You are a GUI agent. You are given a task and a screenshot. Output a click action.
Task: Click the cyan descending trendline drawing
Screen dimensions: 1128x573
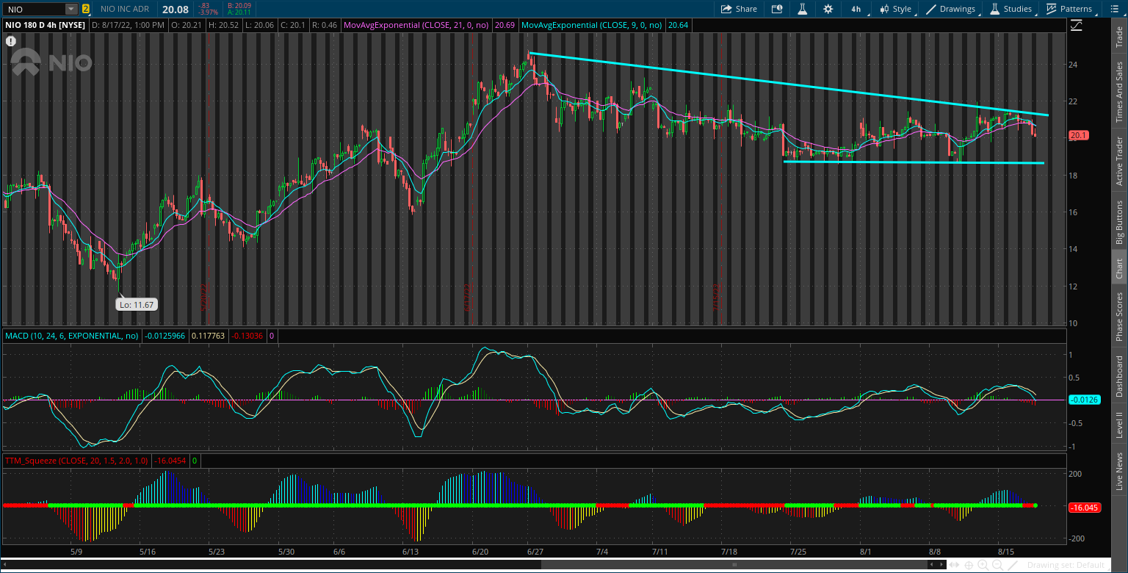pos(789,84)
